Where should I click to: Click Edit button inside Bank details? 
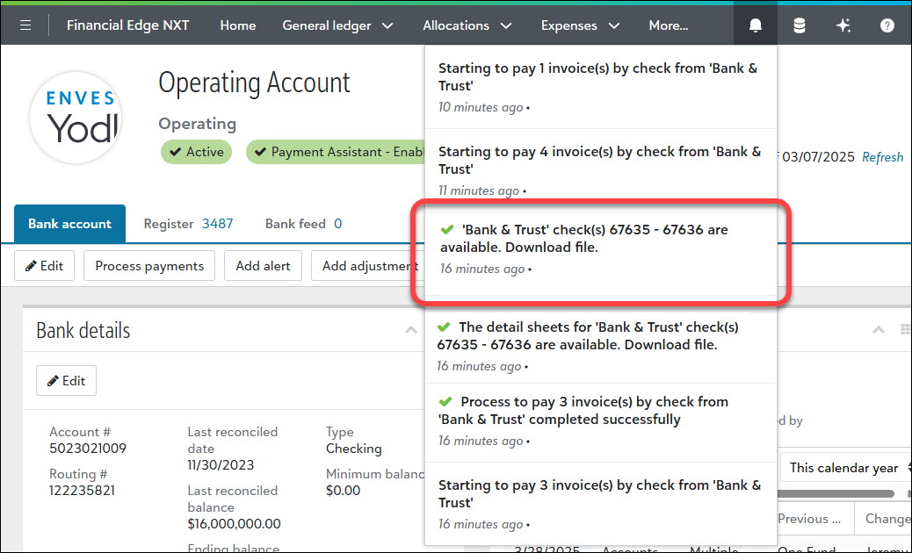pos(66,381)
